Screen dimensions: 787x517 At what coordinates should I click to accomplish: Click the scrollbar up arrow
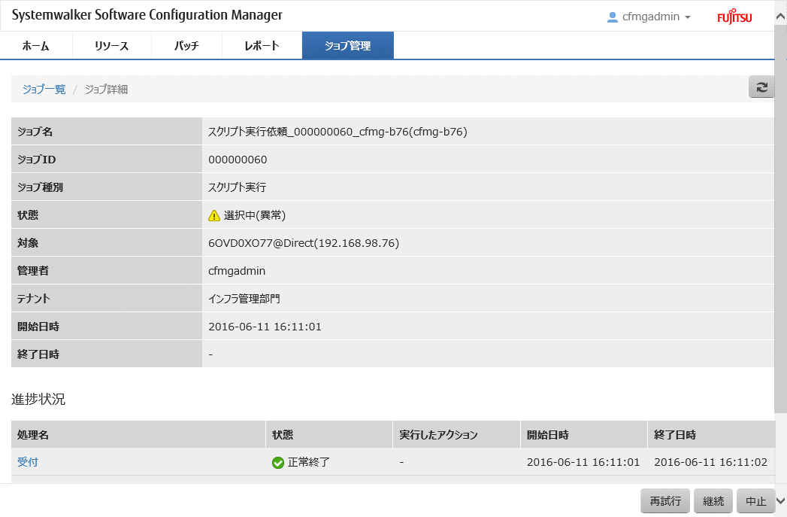point(780,17)
